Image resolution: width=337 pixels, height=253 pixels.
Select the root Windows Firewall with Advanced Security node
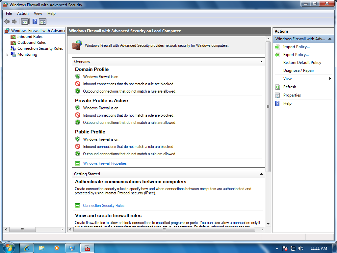pos(38,31)
